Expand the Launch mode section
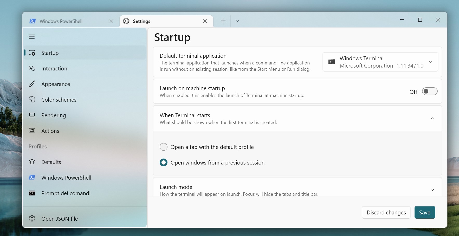The image size is (459, 236). click(x=432, y=190)
